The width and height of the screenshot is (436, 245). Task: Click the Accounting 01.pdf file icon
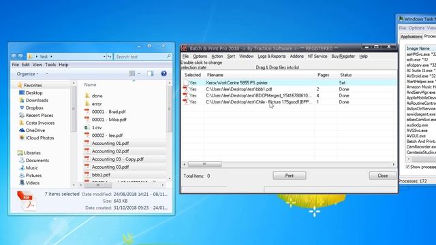pyautogui.click(x=87, y=143)
